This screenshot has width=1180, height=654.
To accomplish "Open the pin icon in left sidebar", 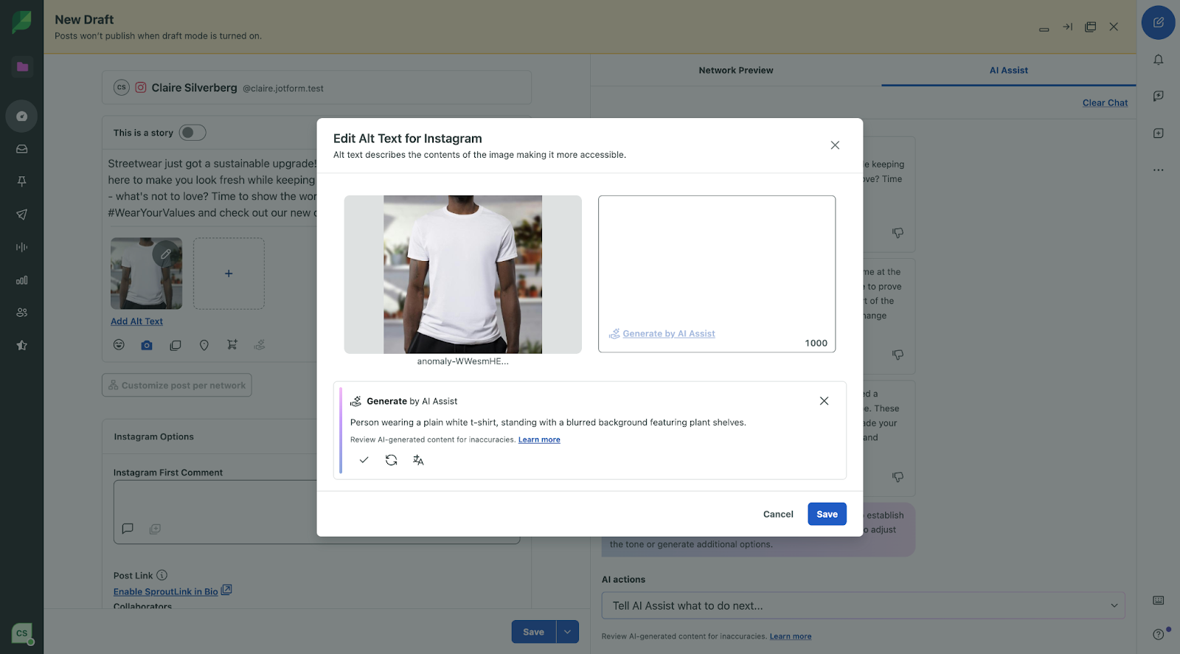I will coord(21,181).
